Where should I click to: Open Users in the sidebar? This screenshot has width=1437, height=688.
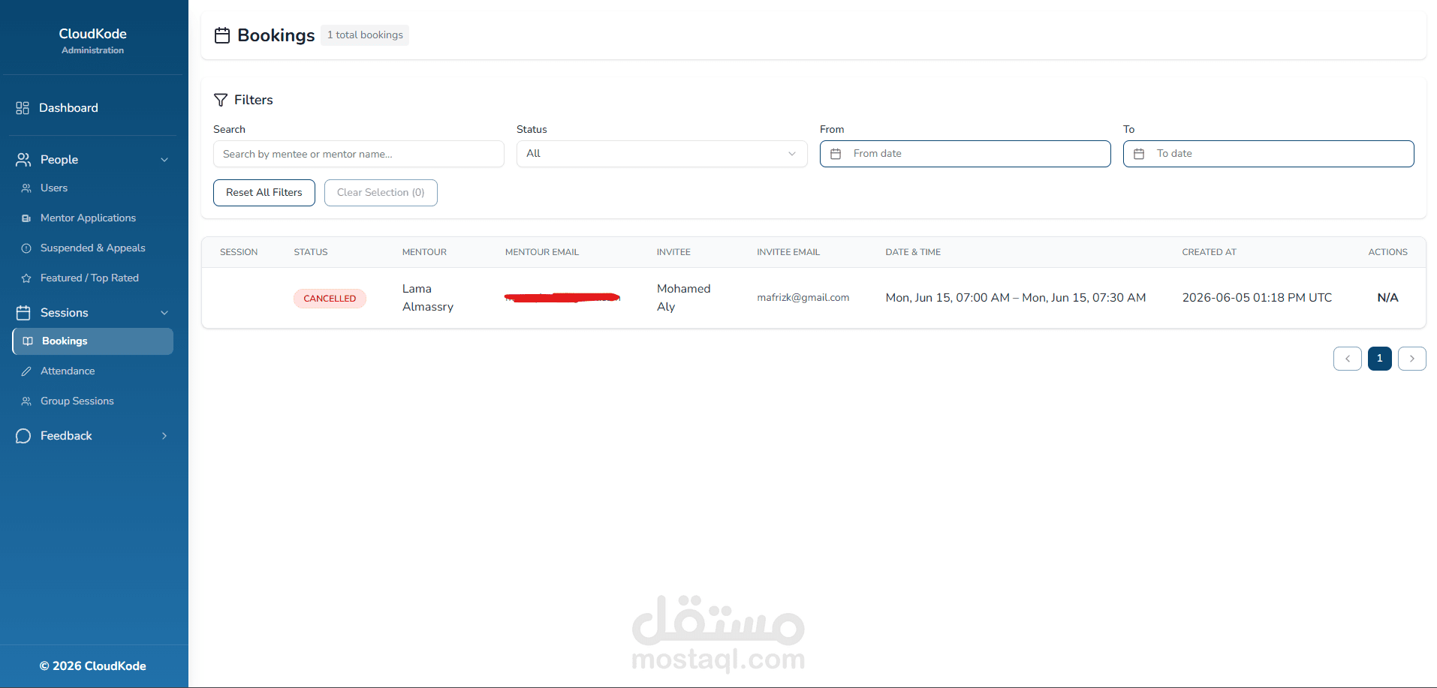click(x=54, y=188)
